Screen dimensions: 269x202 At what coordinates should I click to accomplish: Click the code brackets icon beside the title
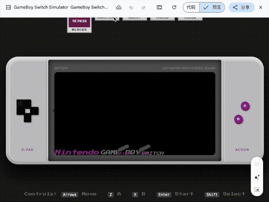8,8
